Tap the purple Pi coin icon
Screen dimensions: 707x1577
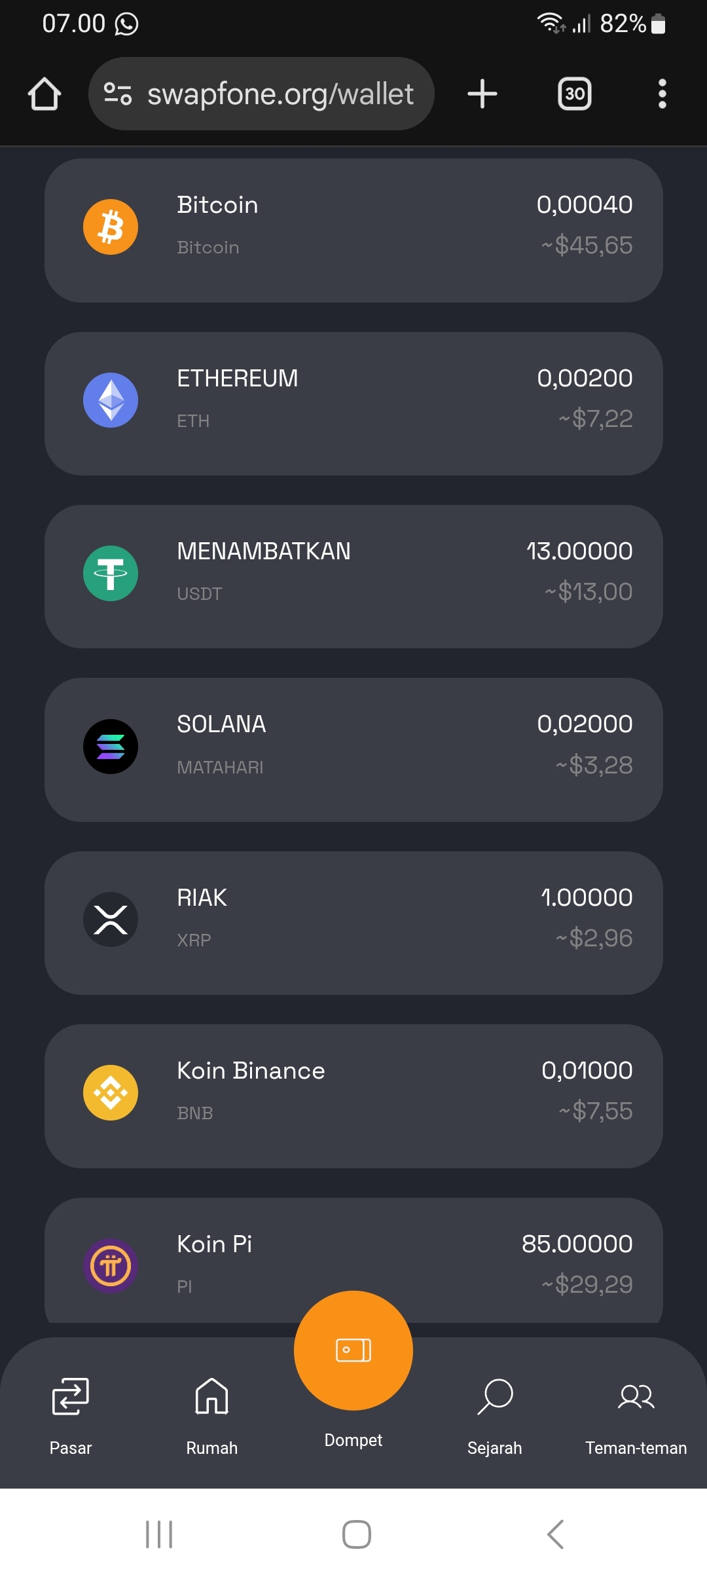click(111, 1266)
